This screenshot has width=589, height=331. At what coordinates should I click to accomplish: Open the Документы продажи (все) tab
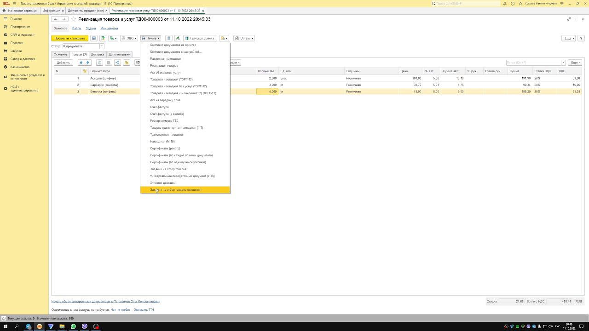coord(86,11)
